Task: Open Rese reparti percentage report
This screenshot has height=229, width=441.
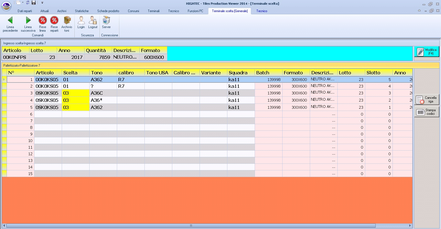Action: (x=54, y=24)
